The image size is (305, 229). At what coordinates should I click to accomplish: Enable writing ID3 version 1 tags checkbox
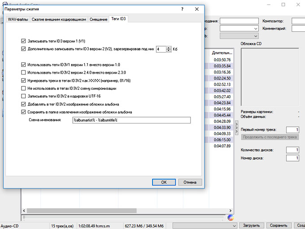(24, 41)
